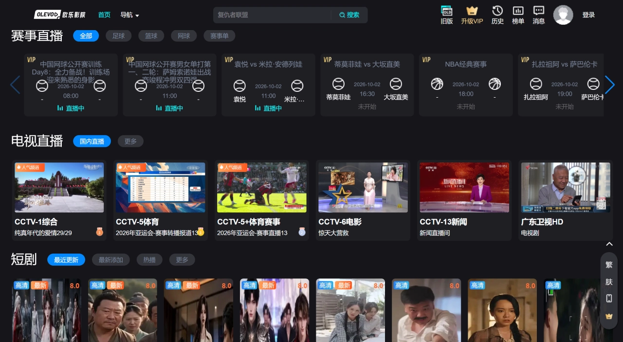
Task: Open the CCTV-5体育 channel thumbnail
Action: (161, 188)
